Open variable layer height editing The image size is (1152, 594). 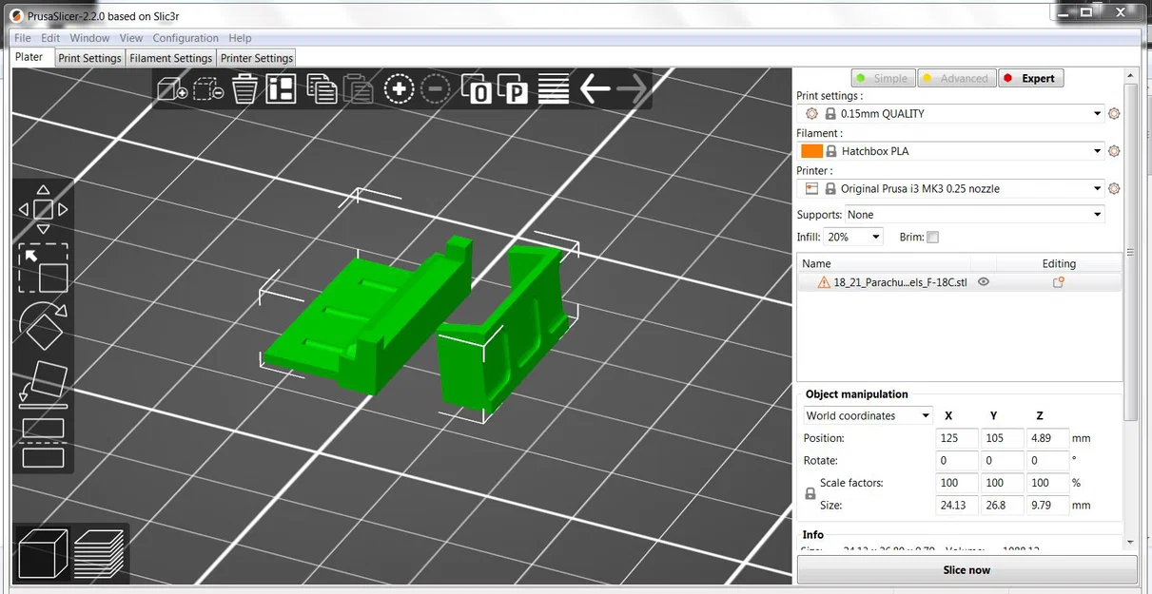click(x=554, y=90)
